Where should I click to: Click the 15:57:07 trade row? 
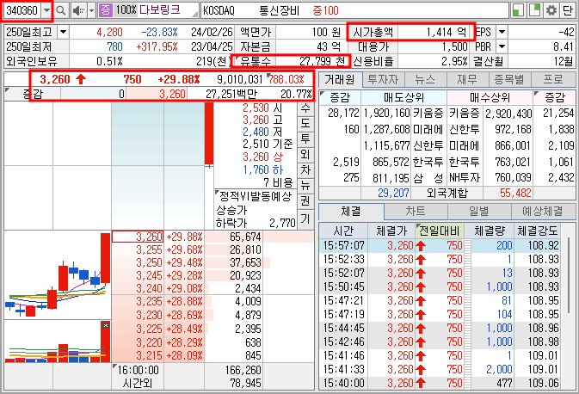point(440,245)
